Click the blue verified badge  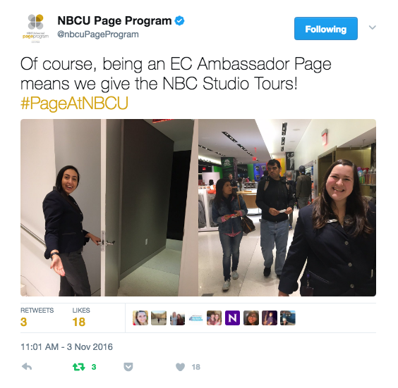pyautogui.click(x=180, y=20)
